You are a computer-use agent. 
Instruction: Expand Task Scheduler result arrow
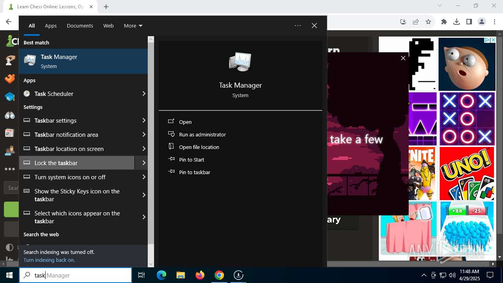click(143, 94)
